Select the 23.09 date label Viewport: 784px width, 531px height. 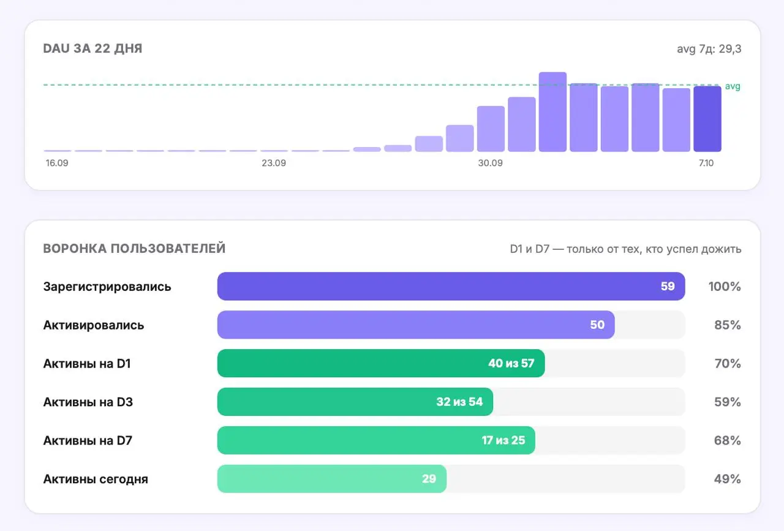[x=274, y=164]
